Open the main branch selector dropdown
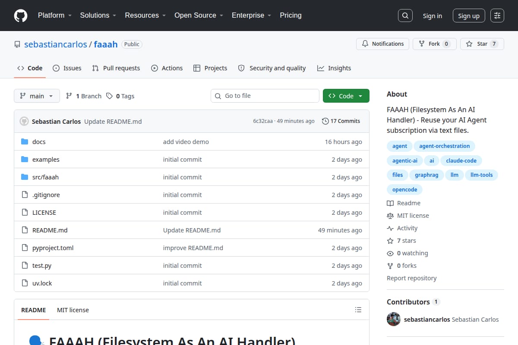518x345 pixels. pyautogui.click(x=37, y=96)
